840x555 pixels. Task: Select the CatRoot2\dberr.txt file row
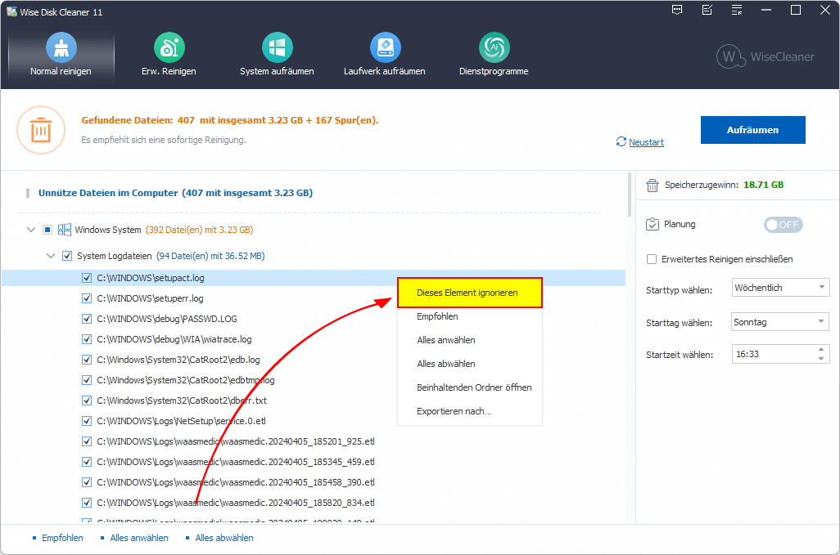(x=314, y=401)
